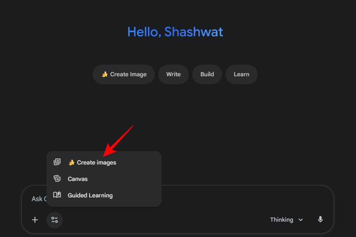Click the Write suggestion chip
This screenshot has width=356, height=237.
[x=174, y=74]
